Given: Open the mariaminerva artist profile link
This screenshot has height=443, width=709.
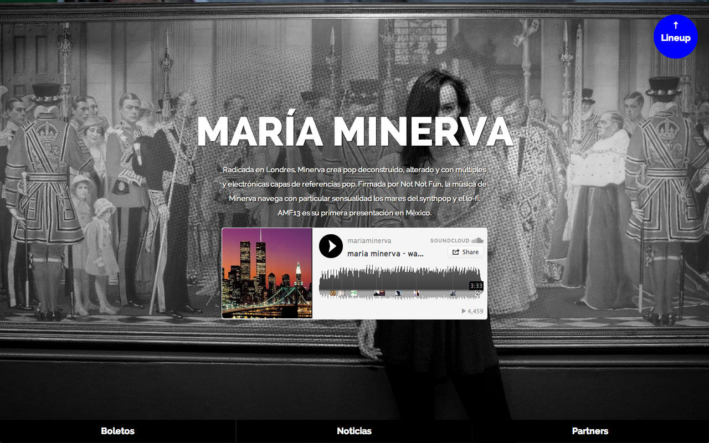Looking at the screenshot, I should coord(369,240).
